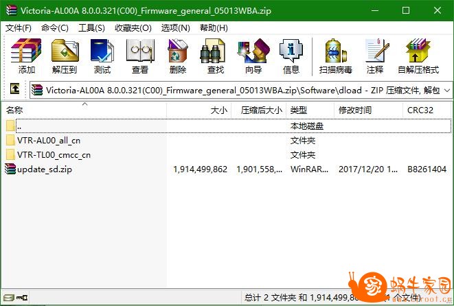Select the update_sd.zip archive icon
This screenshot has height=306, width=454.
point(10,169)
